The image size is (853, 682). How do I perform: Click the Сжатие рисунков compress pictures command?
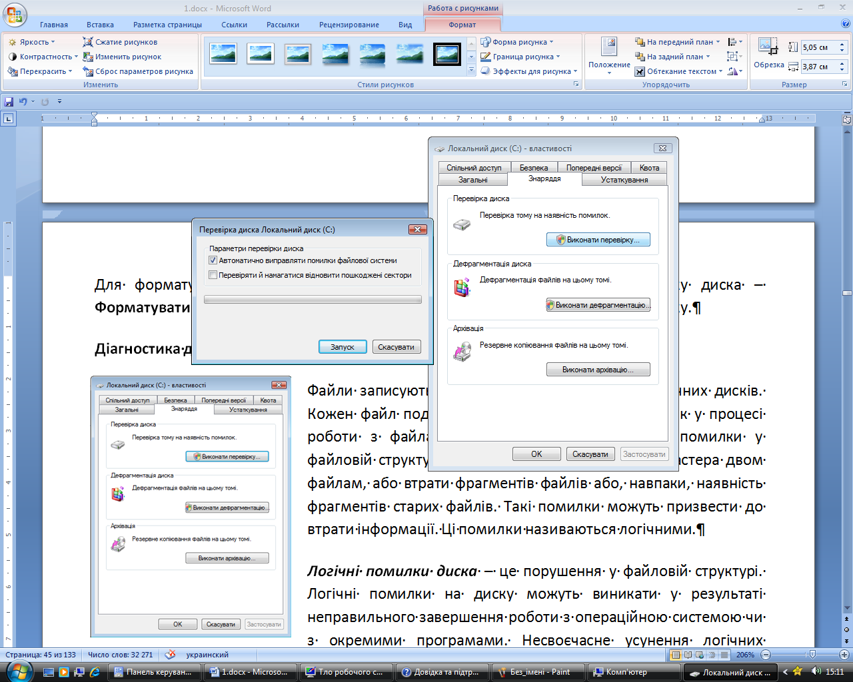point(120,42)
